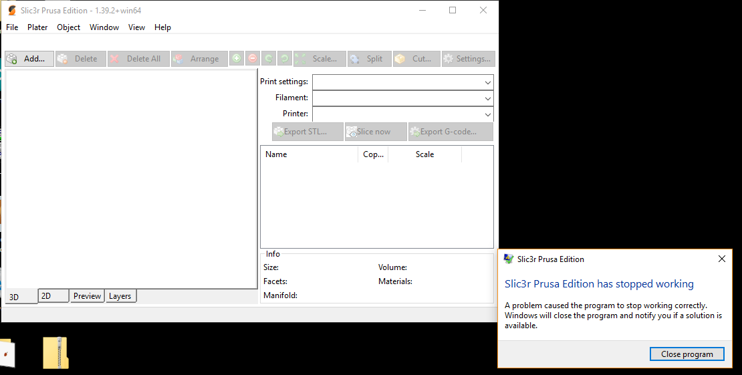Open the Filament preset dropdown
The image size is (742, 375).
point(402,98)
